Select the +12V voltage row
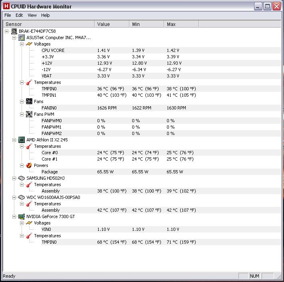The image size is (284, 282). point(161,63)
